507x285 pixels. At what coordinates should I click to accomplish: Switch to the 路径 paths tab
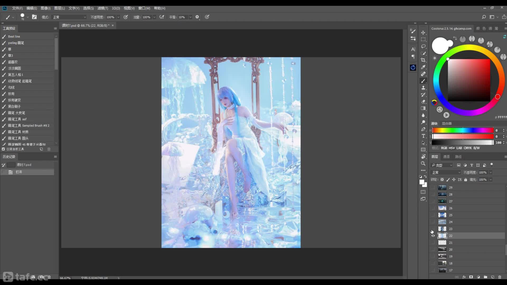coord(458,156)
